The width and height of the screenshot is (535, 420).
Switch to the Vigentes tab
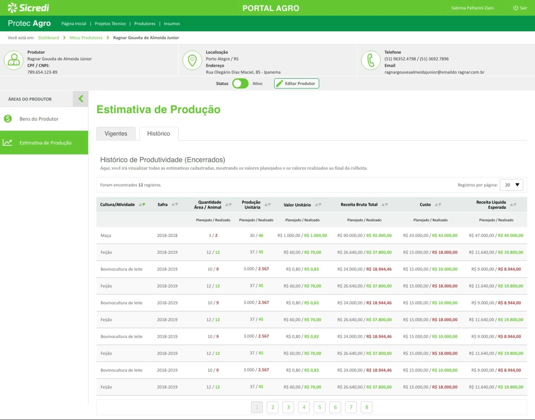[116, 133]
